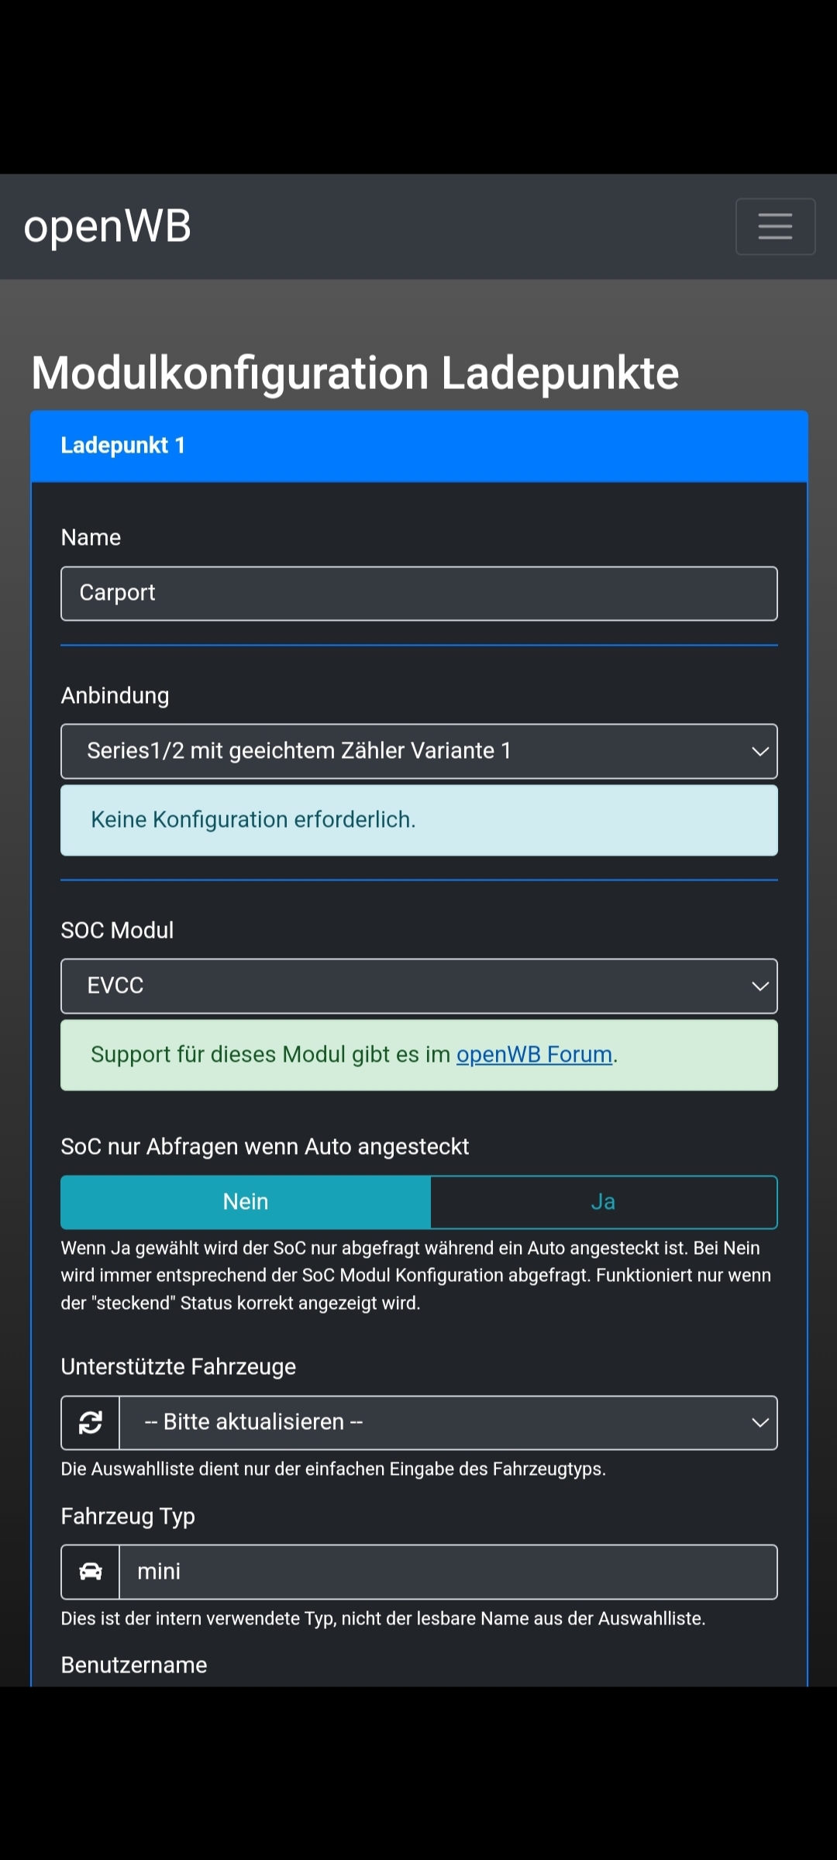Open the openWB Forum link

tap(534, 1055)
